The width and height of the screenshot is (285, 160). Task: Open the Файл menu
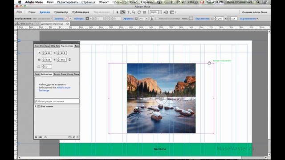click(50, 2)
